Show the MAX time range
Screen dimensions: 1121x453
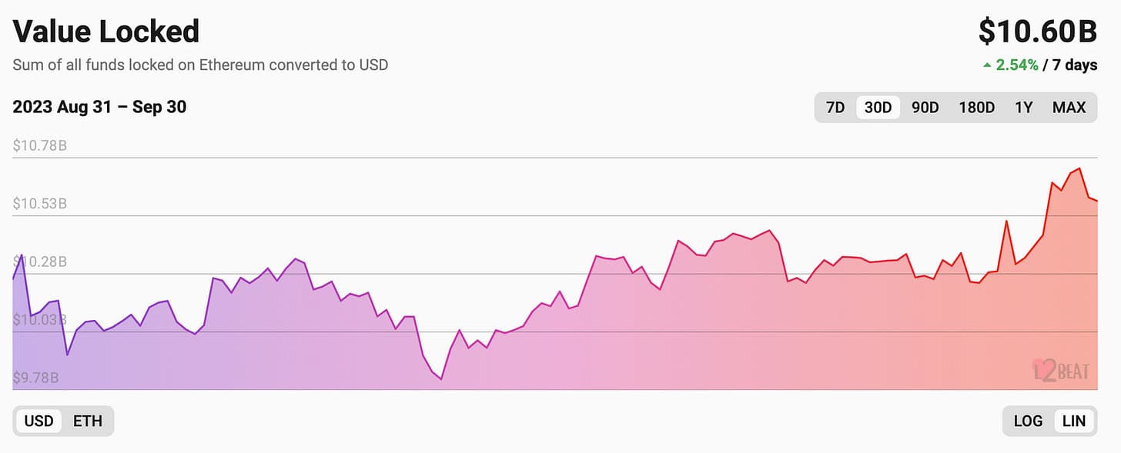pyautogui.click(x=1069, y=108)
